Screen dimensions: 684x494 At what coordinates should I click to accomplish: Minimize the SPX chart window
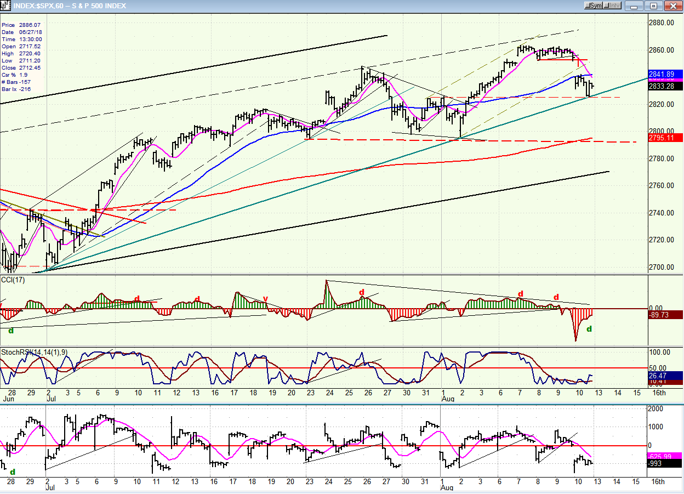click(635, 5)
